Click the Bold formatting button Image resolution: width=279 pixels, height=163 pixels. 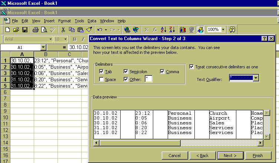click(x=75, y=39)
